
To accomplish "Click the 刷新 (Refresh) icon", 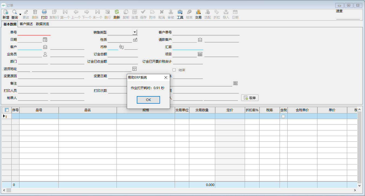I will pos(117,12).
